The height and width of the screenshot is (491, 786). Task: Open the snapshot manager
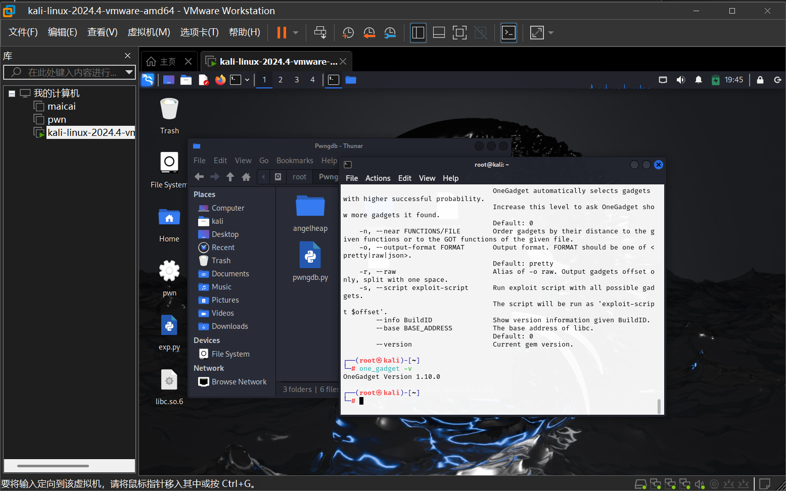(390, 33)
